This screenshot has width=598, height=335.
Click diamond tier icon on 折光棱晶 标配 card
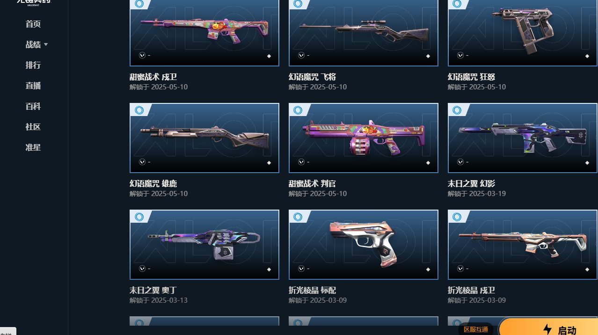pos(428,269)
